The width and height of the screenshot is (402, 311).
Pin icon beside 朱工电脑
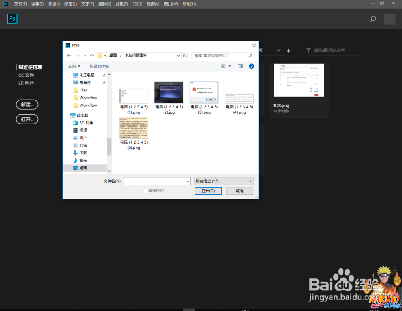point(104,75)
